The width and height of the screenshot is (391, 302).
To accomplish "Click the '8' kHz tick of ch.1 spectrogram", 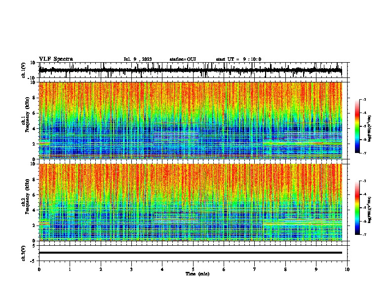I will tap(34, 98).
